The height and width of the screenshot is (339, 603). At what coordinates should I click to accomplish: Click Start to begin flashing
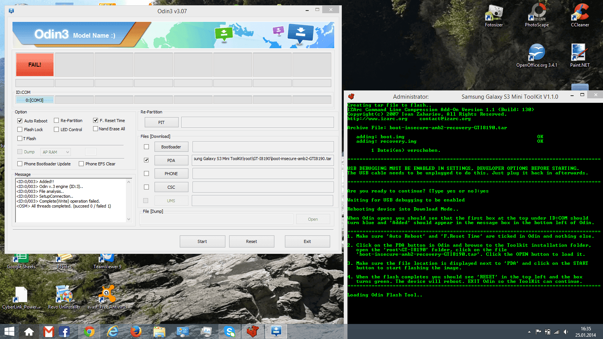[202, 241]
